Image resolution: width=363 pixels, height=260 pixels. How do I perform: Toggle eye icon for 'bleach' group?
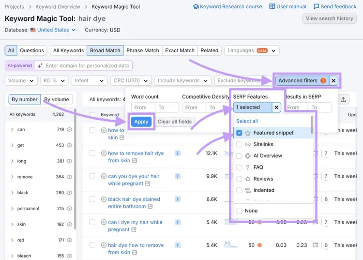coord(69,256)
